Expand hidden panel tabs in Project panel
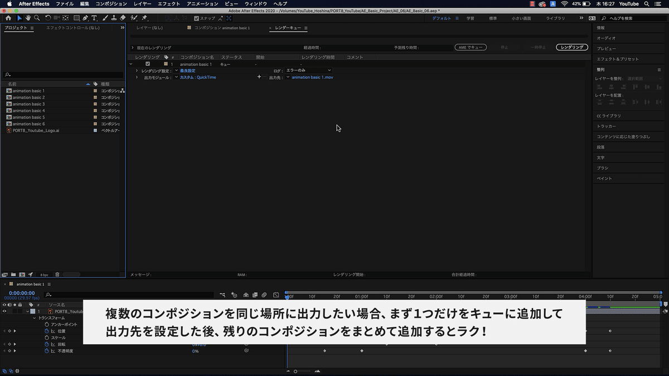669x376 pixels. coord(122,28)
